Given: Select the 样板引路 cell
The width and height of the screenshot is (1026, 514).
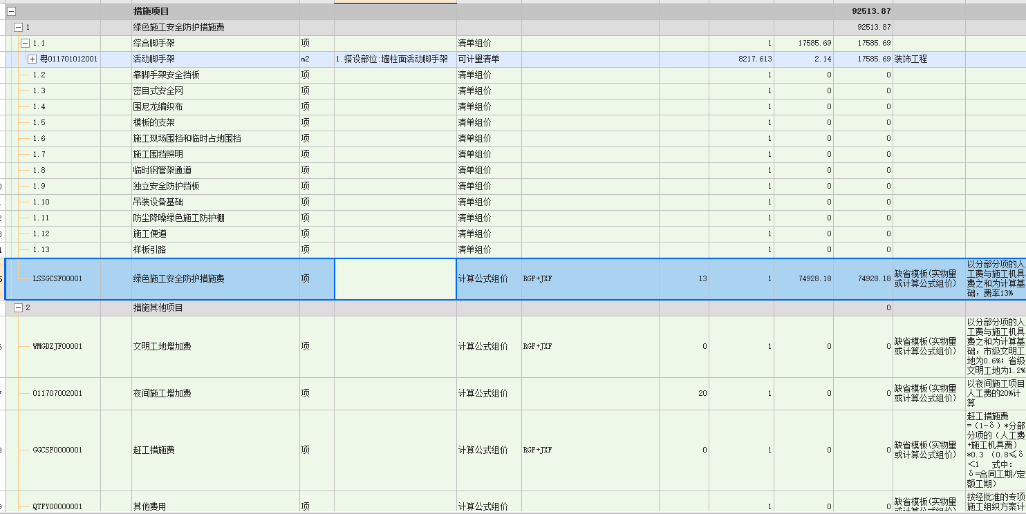Looking at the screenshot, I should click(x=150, y=250).
